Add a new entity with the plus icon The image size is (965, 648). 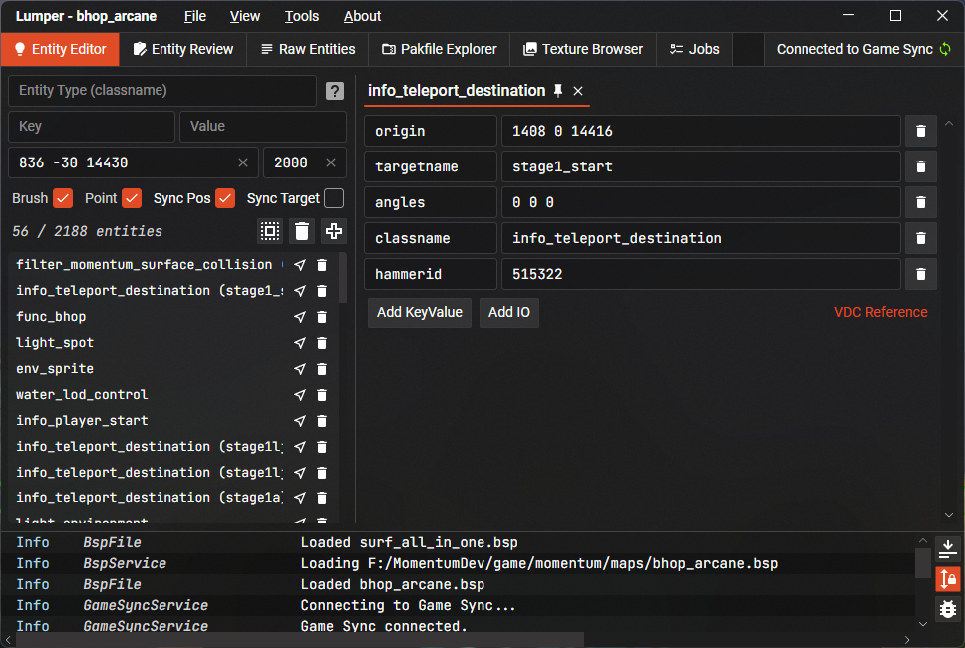coord(334,231)
